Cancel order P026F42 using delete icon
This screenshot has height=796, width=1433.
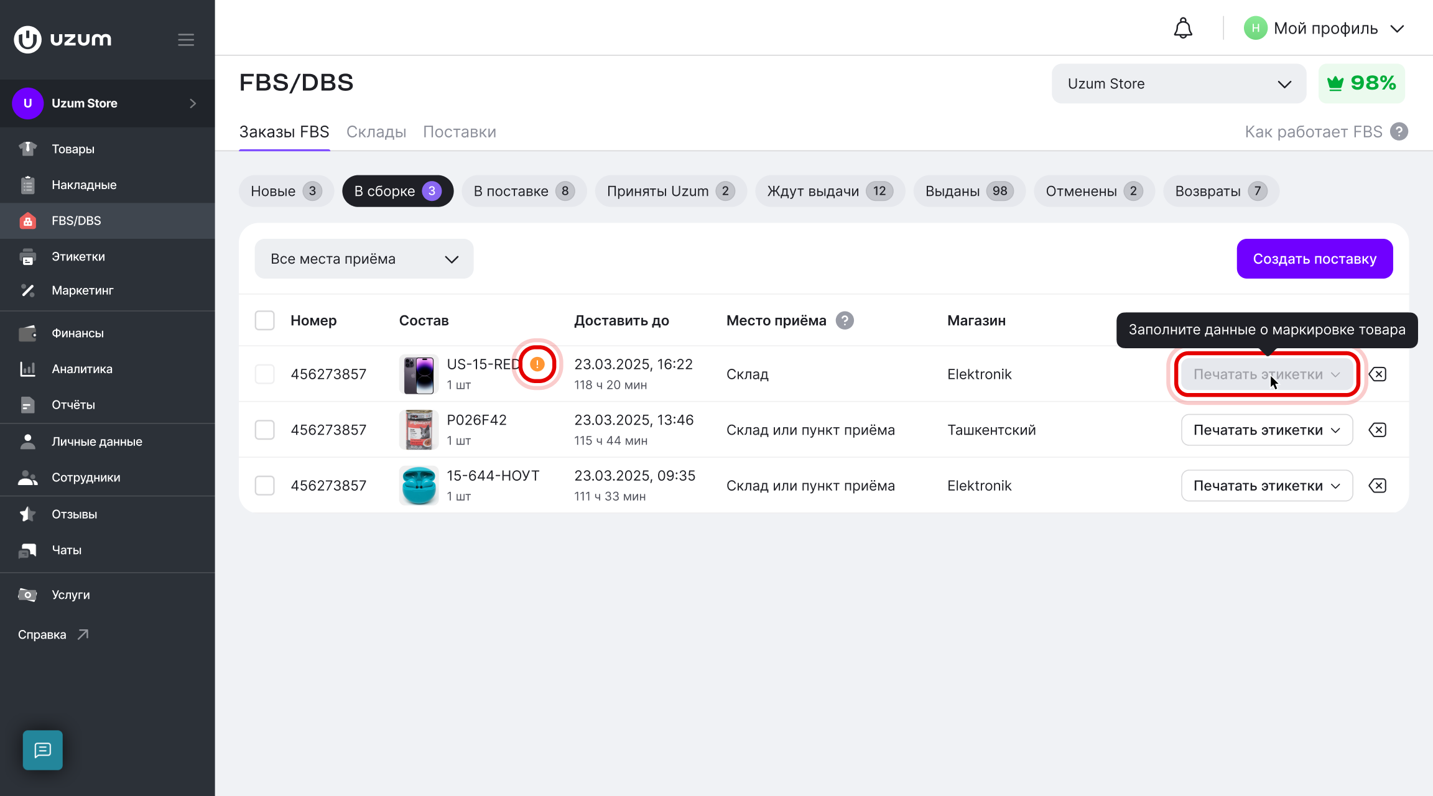click(1378, 430)
